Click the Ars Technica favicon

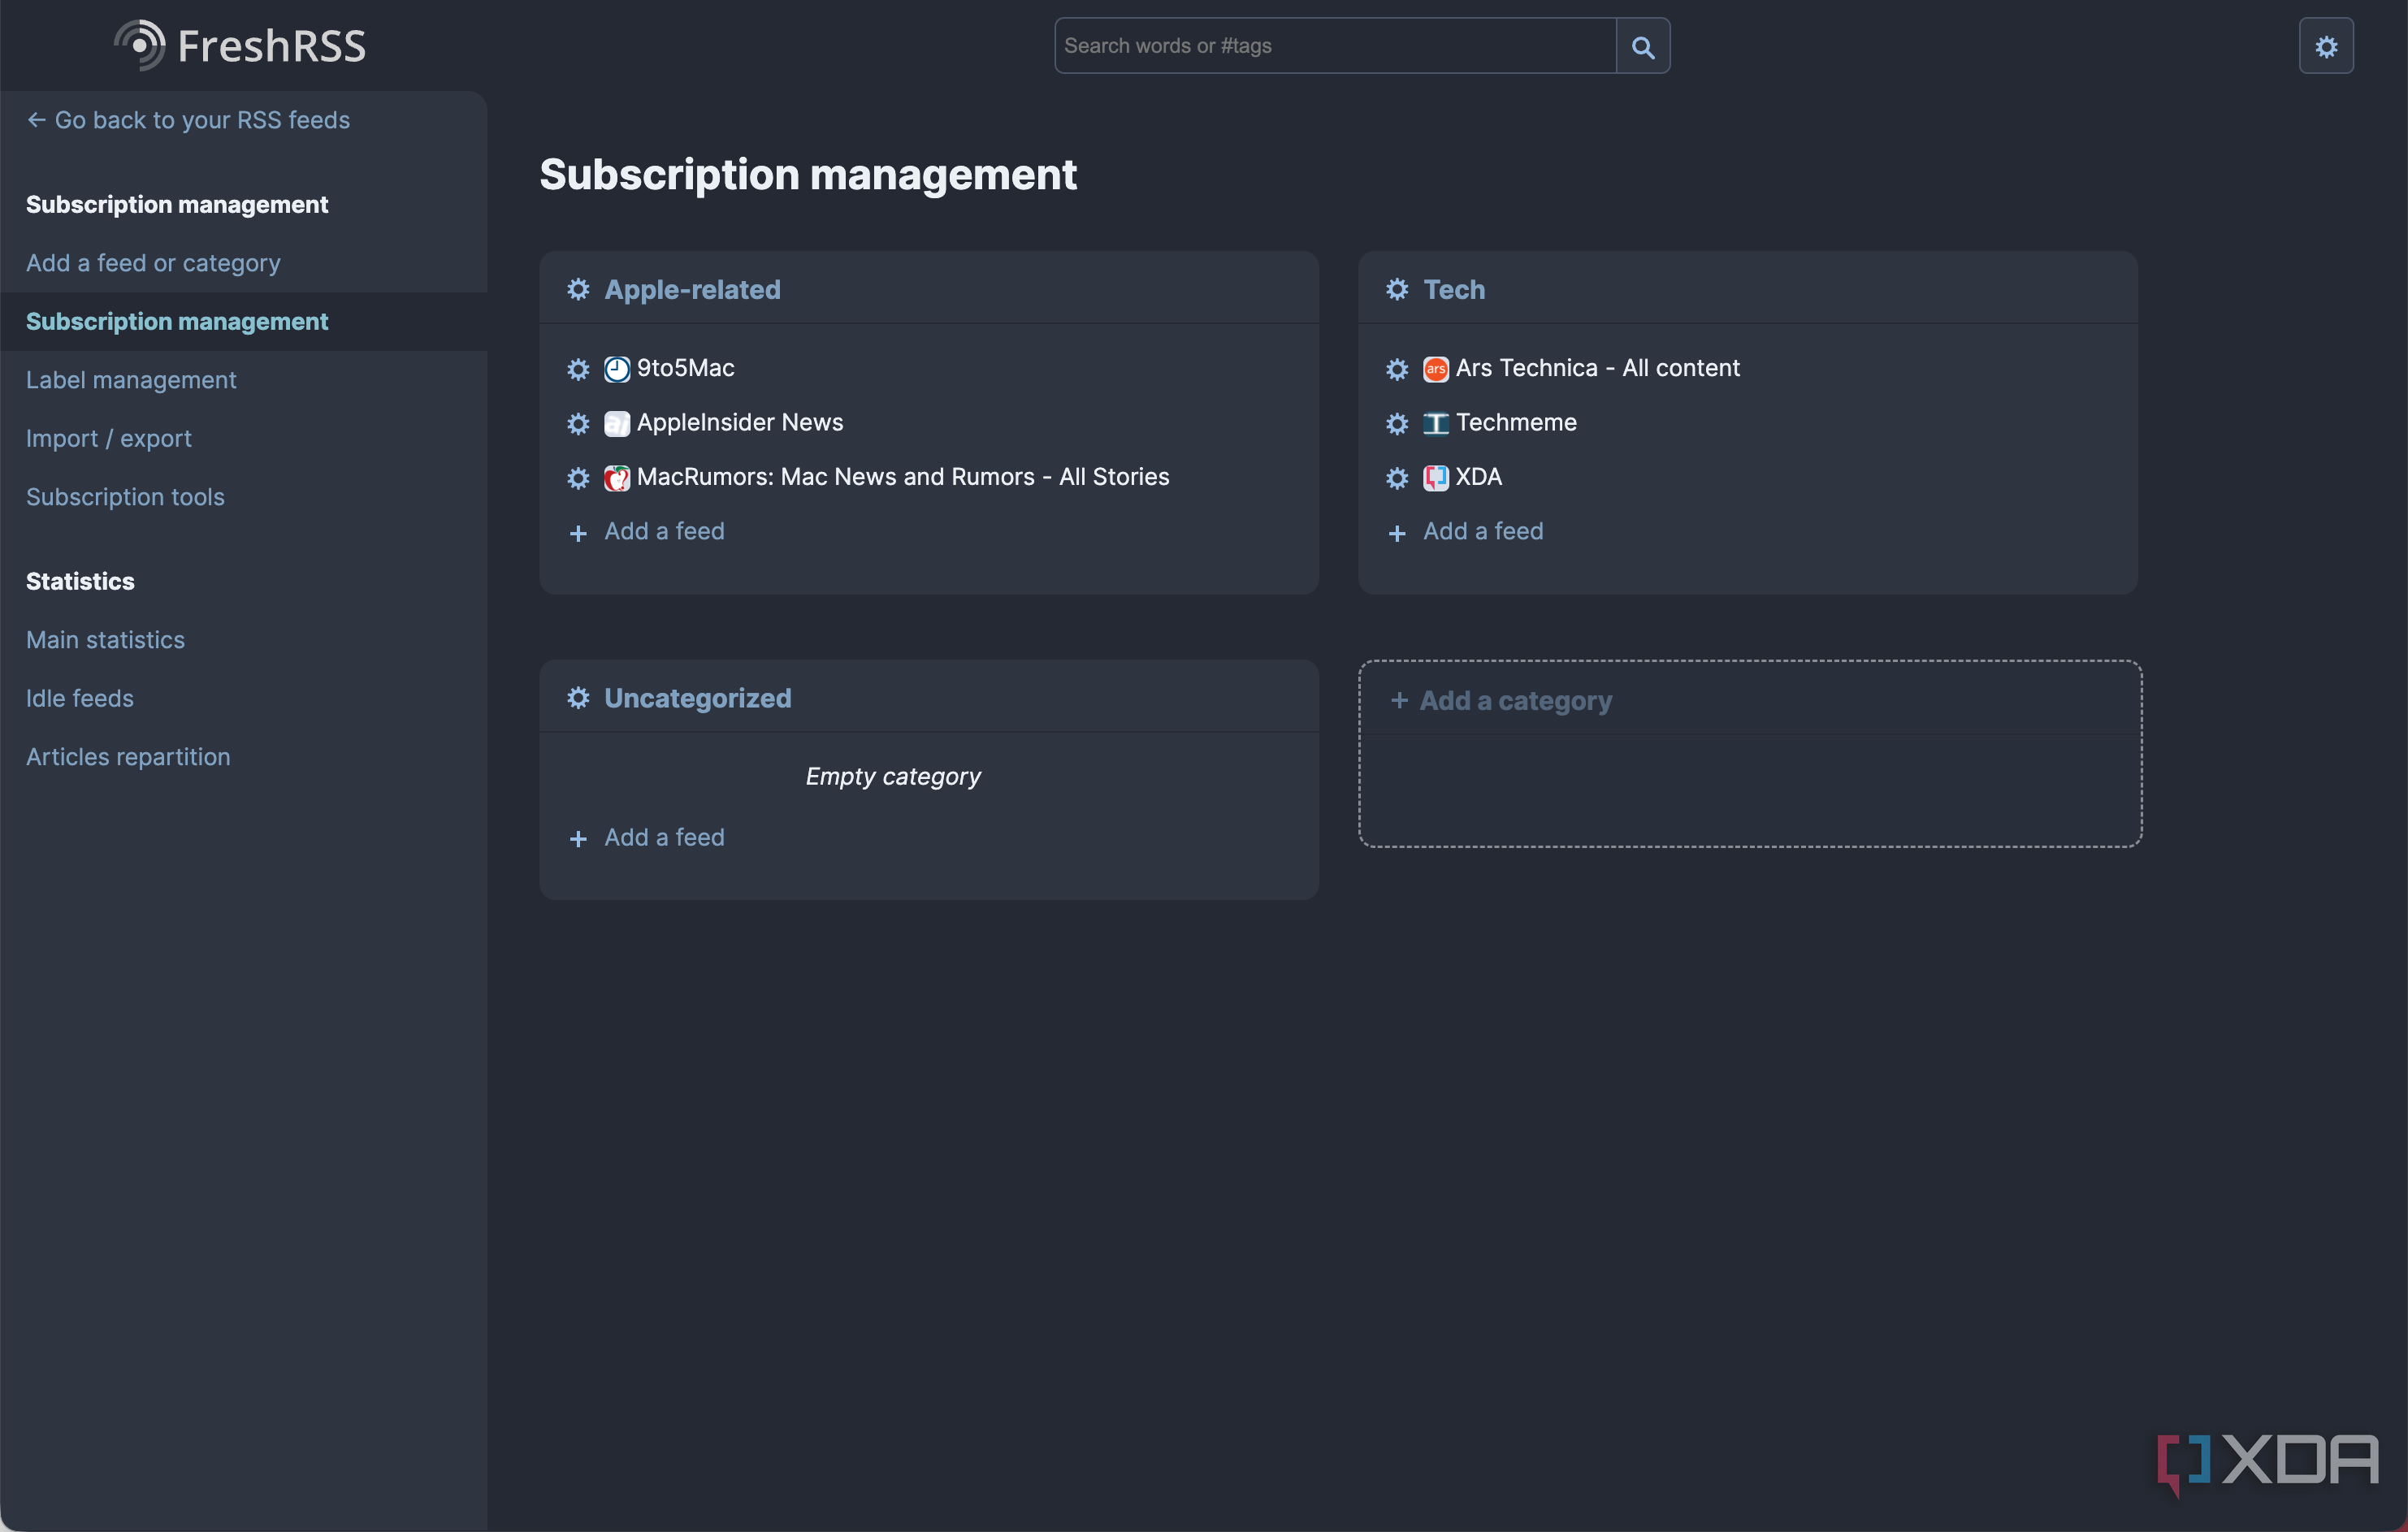(x=1436, y=369)
